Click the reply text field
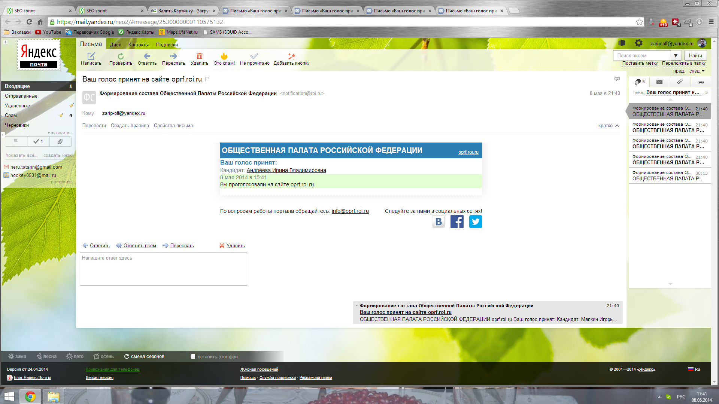The image size is (719, 404). click(x=163, y=269)
